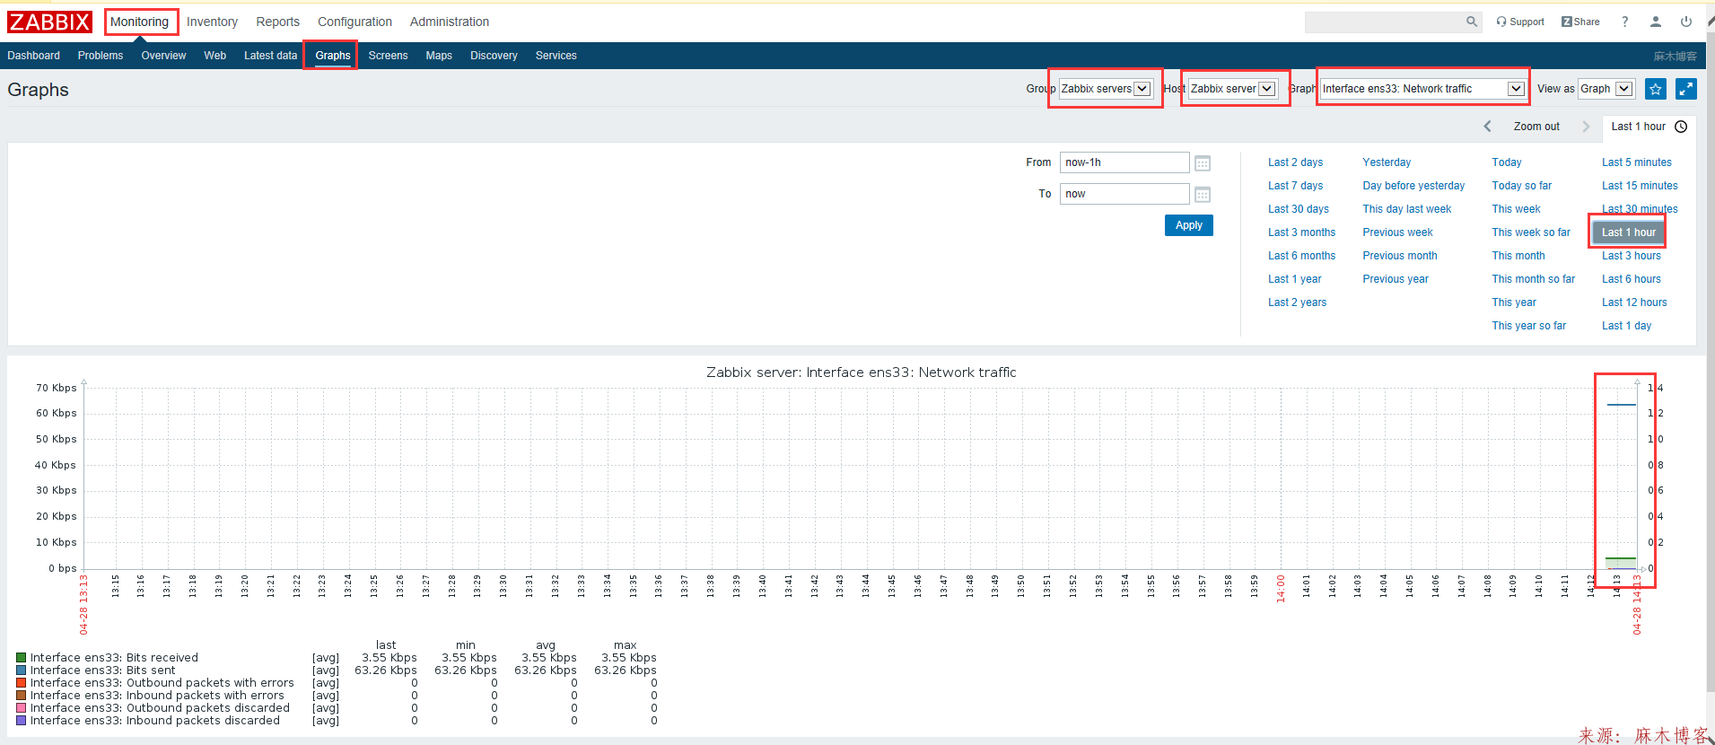Select Last 3 hours range

pos(1631,256)
